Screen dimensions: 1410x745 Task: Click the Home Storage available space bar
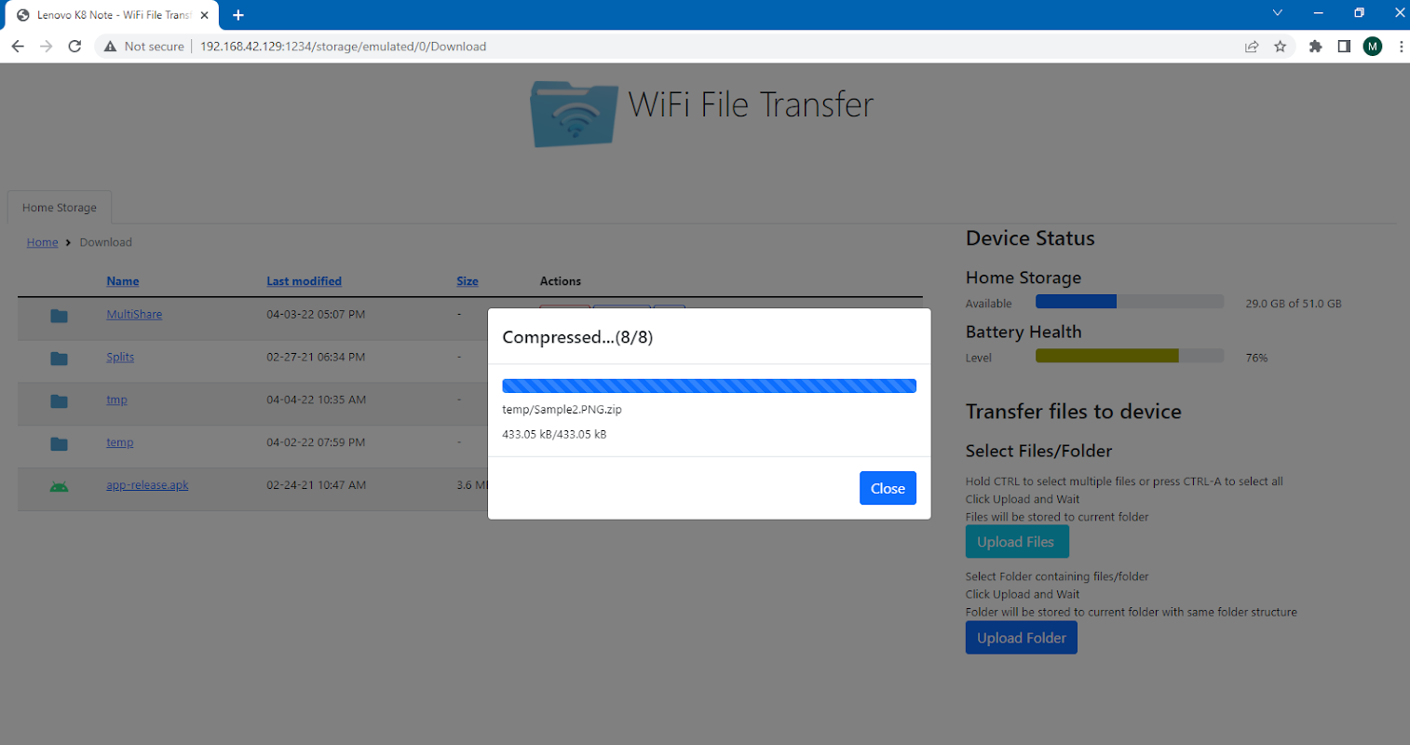(x=1130, y=302)
